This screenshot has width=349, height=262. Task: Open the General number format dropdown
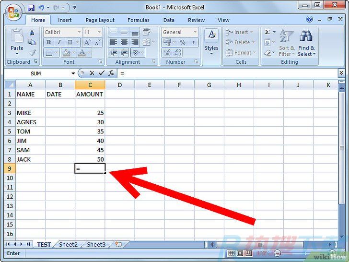coord(195,32)
